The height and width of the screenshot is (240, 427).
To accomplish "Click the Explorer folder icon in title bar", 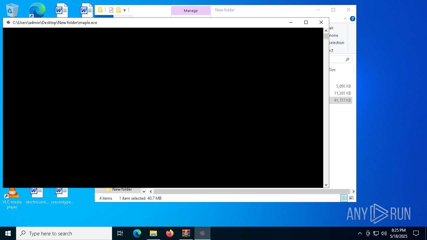I will [100, 10].
